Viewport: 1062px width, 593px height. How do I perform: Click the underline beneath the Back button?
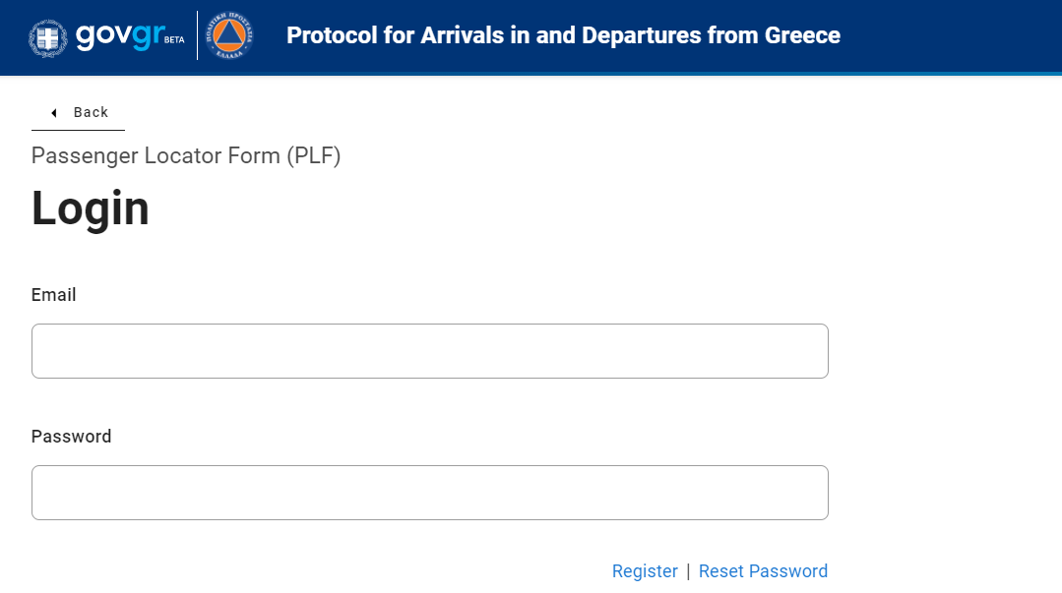tap(78, 130)
